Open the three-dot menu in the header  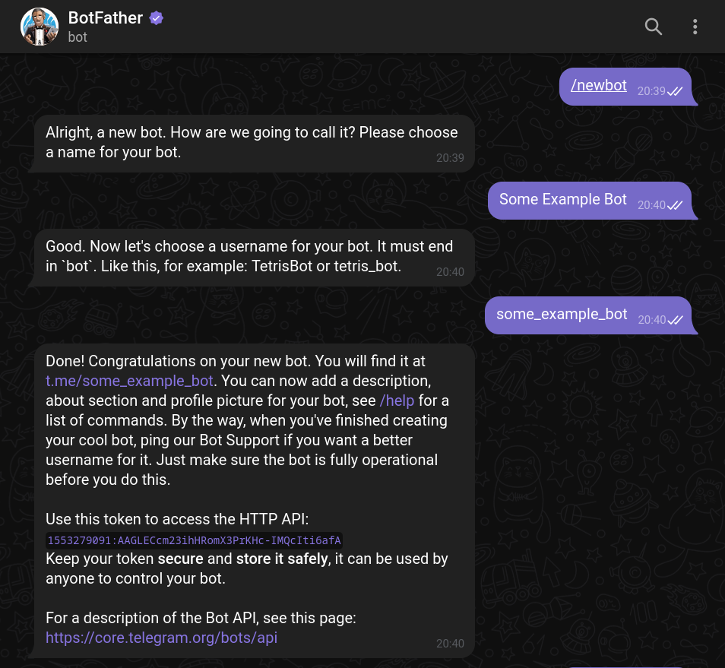695,27
